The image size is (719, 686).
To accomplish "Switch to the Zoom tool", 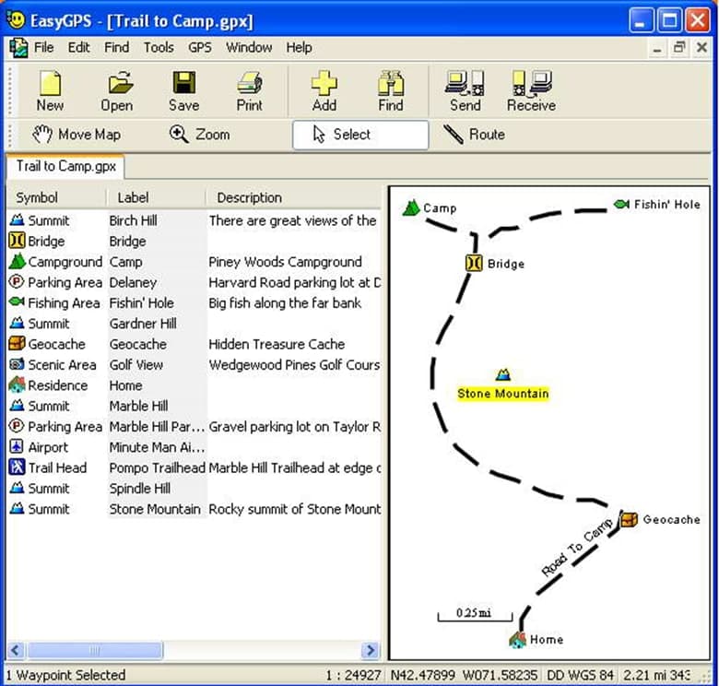I will pyautogui.click(x=199, y=135).
